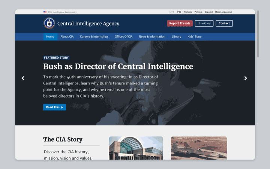Image resolution: width=270 pixels, height=169 pixels.
Task: Open the Home tab
Action: tap(50, 36)
